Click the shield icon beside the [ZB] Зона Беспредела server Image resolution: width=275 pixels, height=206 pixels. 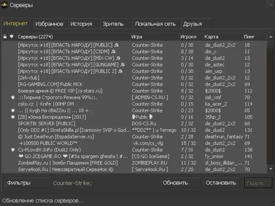tap(13, 117)
